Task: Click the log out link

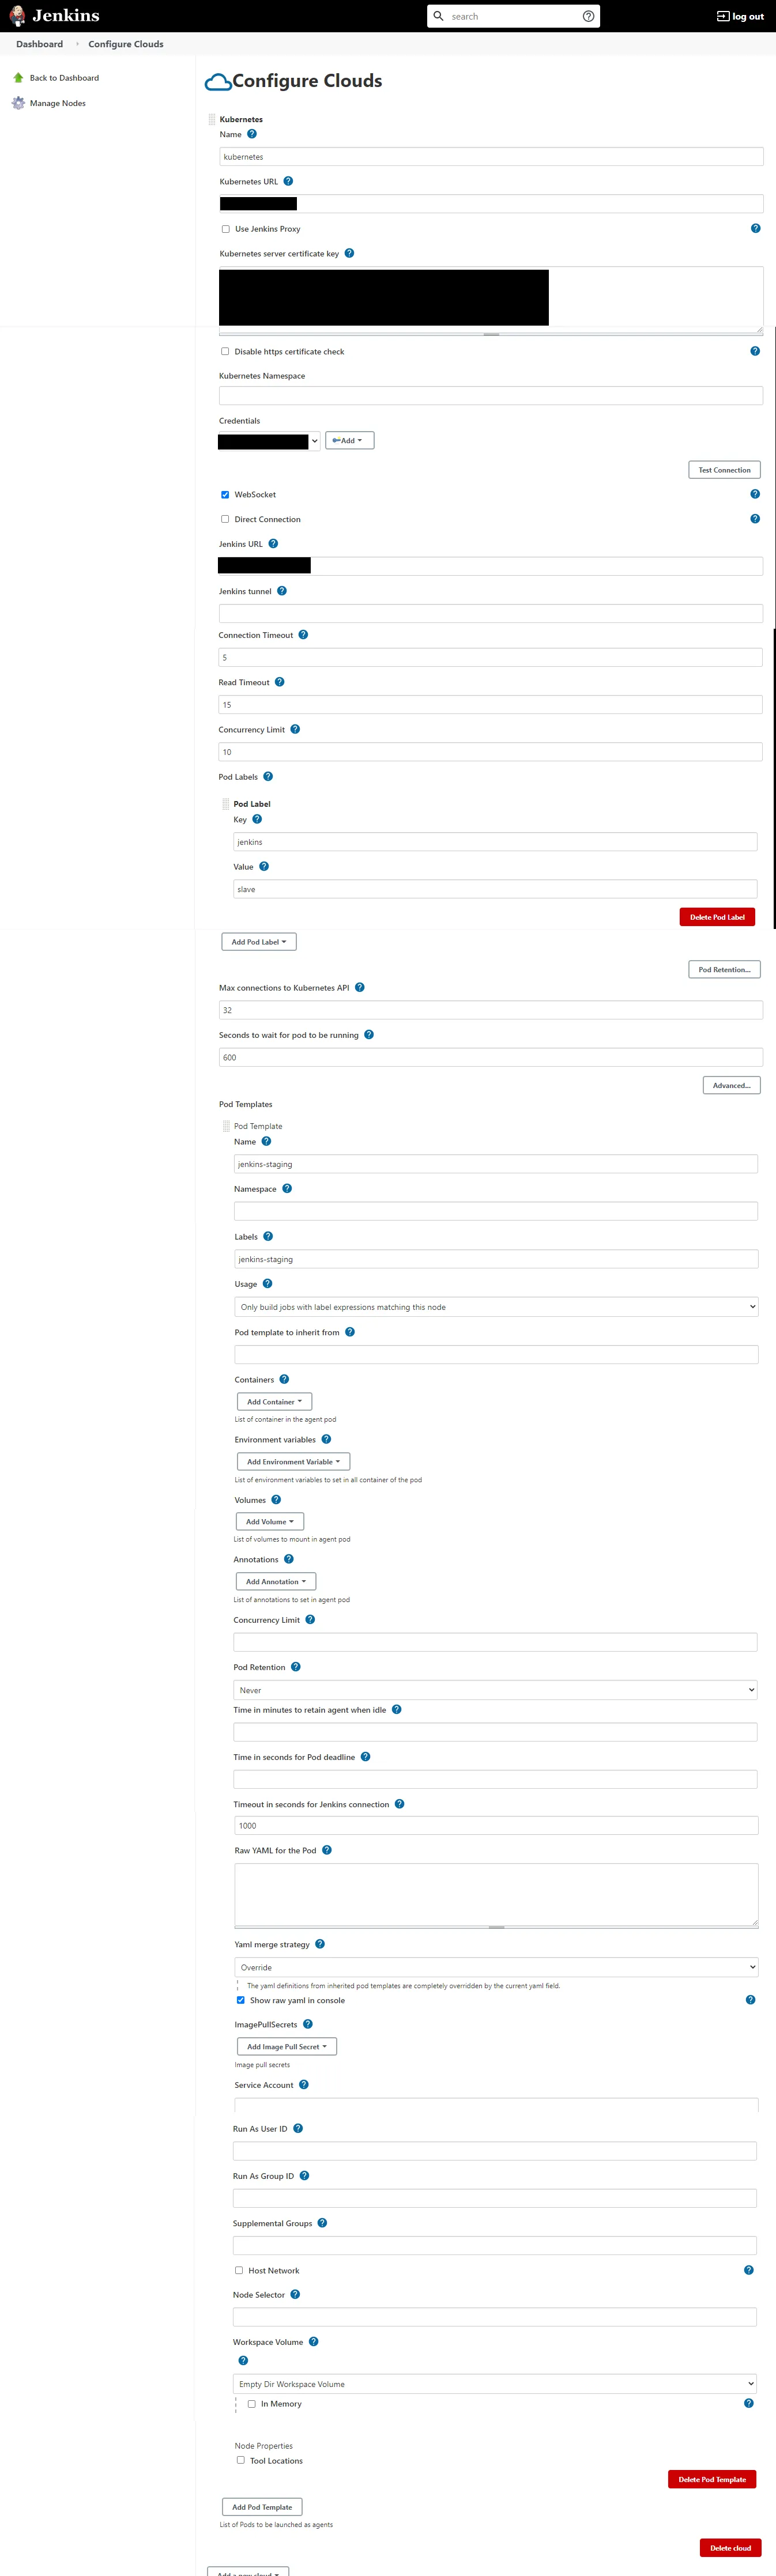Action: tap(740, 16)
